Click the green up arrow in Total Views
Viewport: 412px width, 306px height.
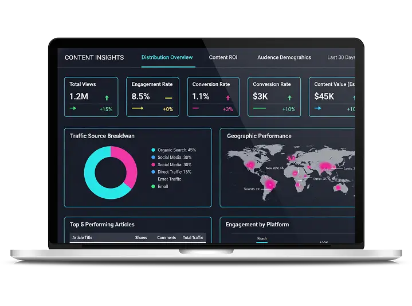click(107, 98)
